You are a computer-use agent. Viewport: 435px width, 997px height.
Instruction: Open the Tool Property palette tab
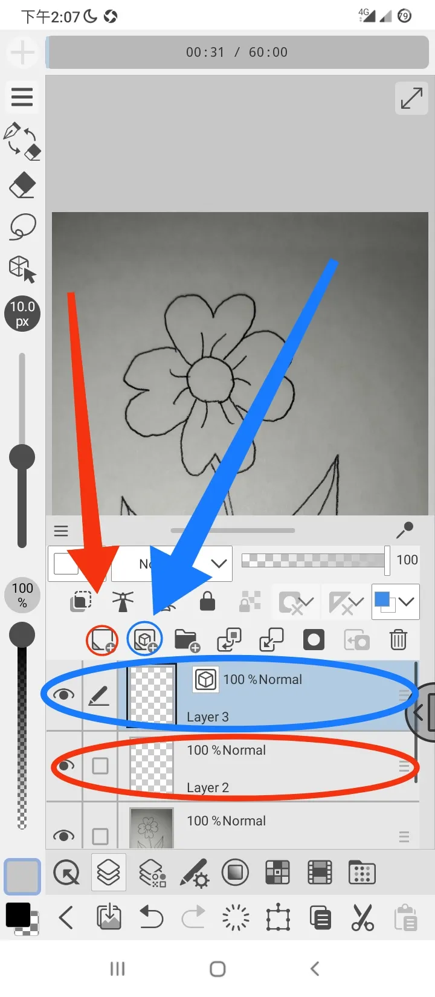pyautogui.click(x=194, y=873)
